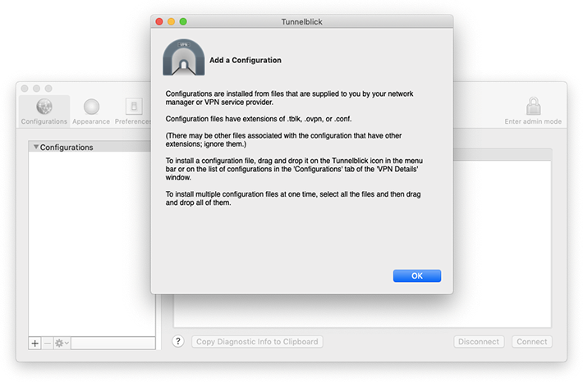Close the Tunnelblick dialog with red button
This screenshot has height=382, width=583.
pyautogui.click(x=159, y=21)
